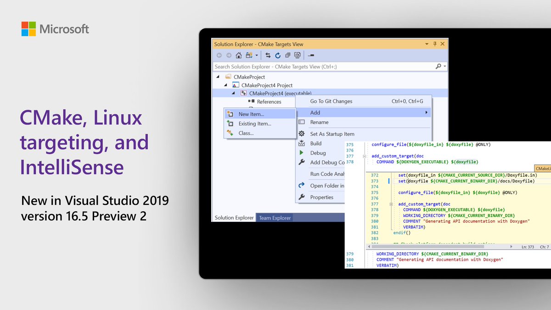551x310 pixels.
Task: Select the Sync with Active Document icon
Action: 268,55
